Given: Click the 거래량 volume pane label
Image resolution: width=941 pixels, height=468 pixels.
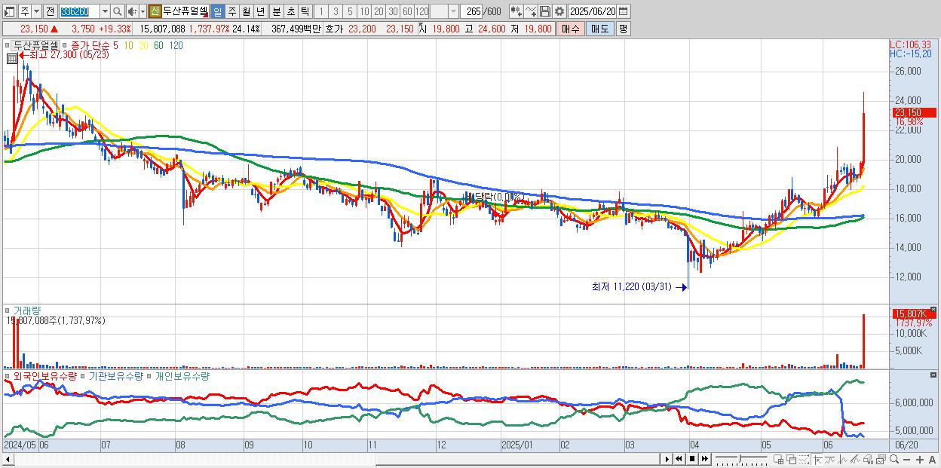Looking at the screenshot, I should [x=27, y=310].
